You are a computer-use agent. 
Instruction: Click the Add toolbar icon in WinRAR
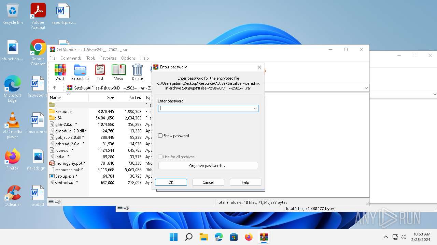60,72
